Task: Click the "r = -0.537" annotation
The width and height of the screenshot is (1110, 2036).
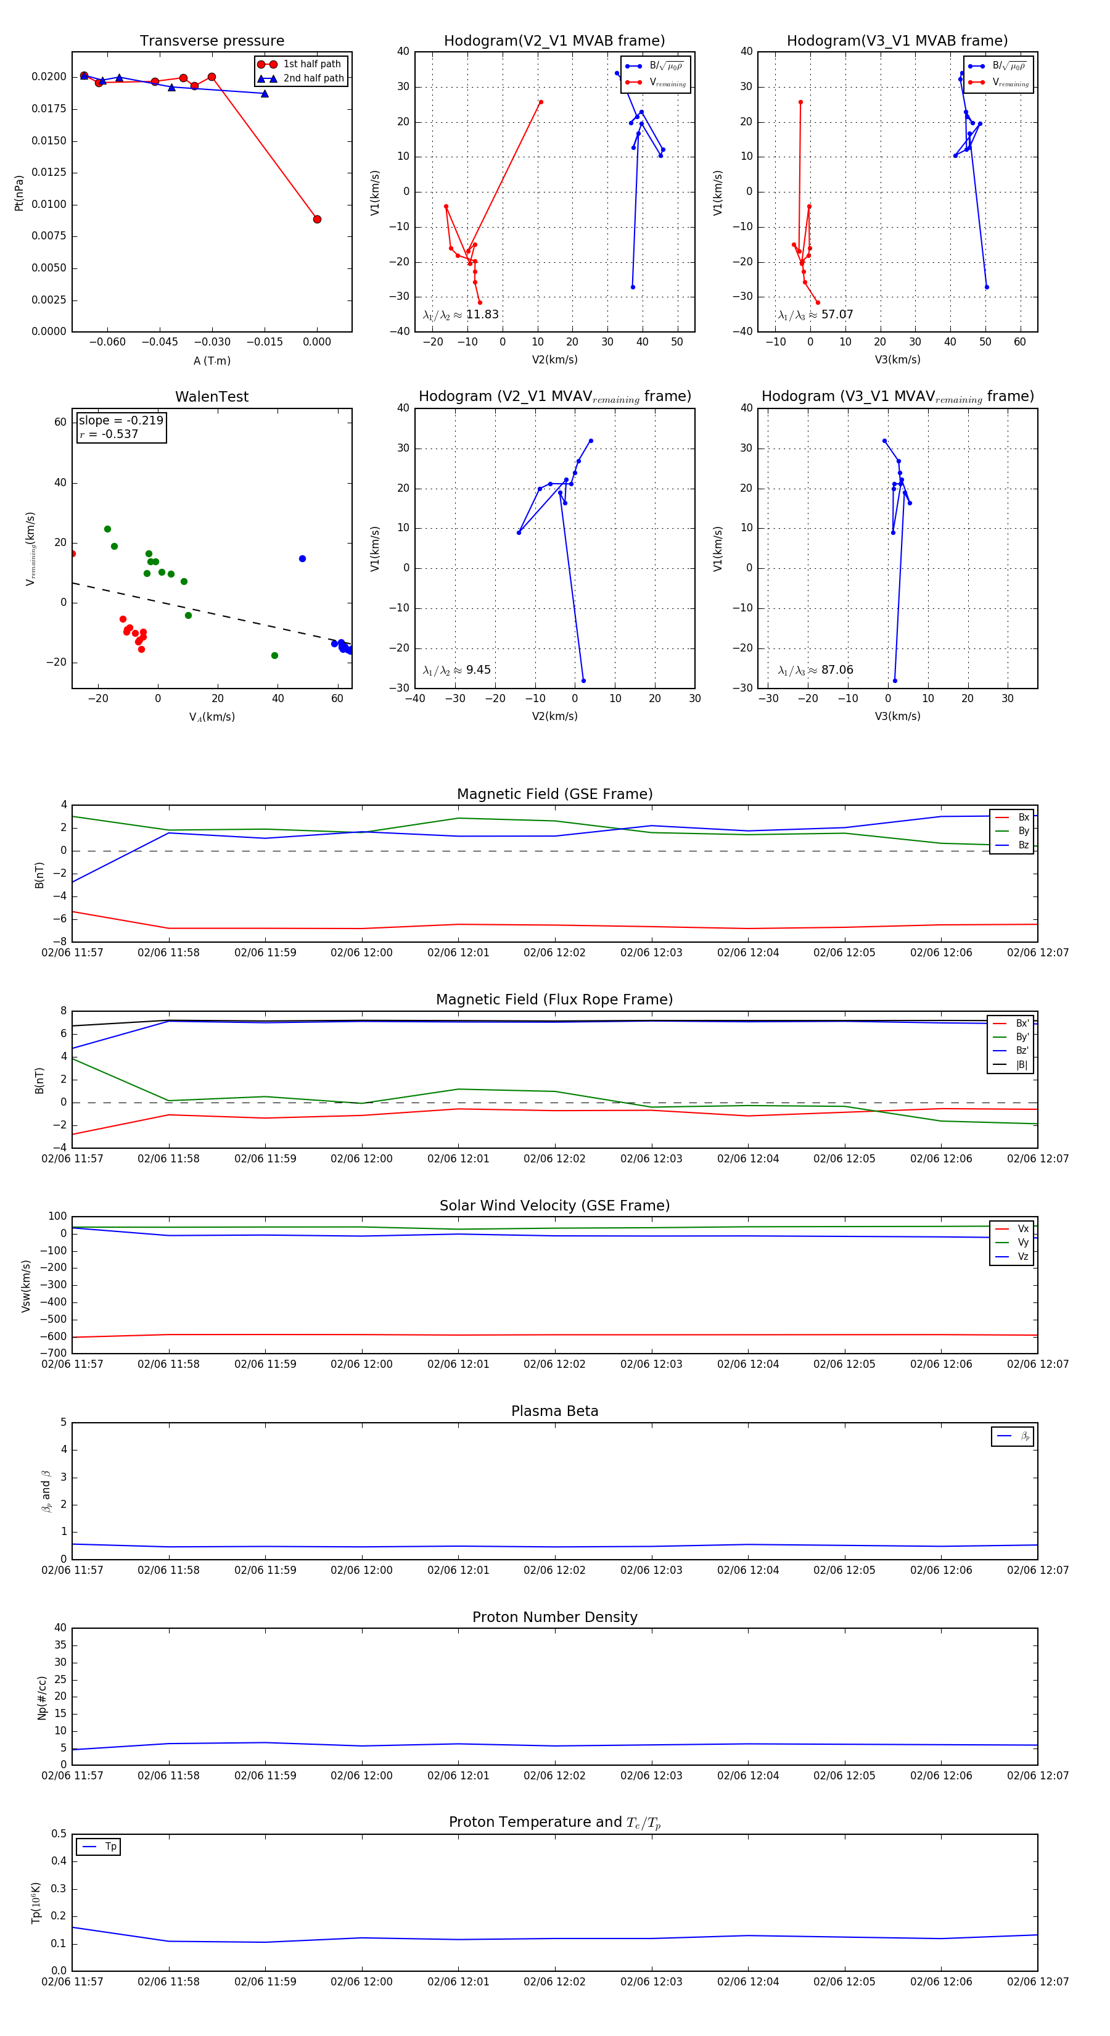Action: [109, 434]
